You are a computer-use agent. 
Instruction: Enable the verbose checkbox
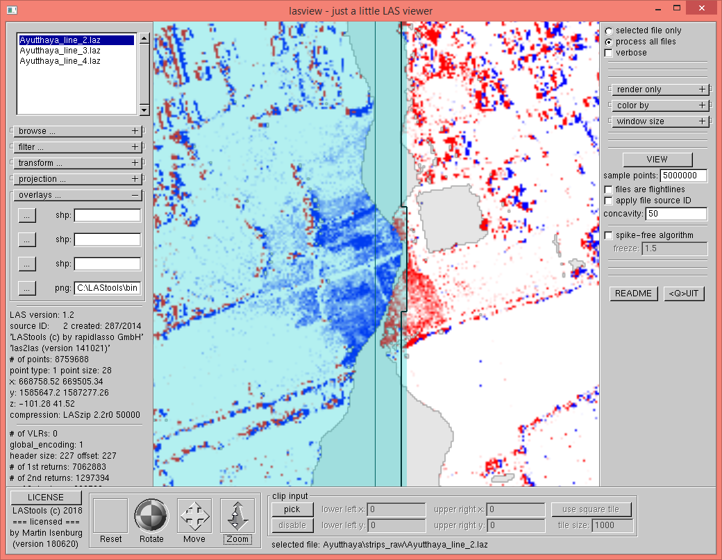(609, 53)
